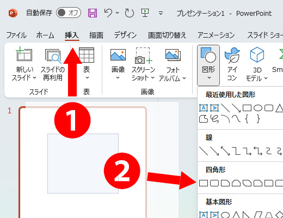
Task: Select the Left Brace shape
Action: [247, 119]
